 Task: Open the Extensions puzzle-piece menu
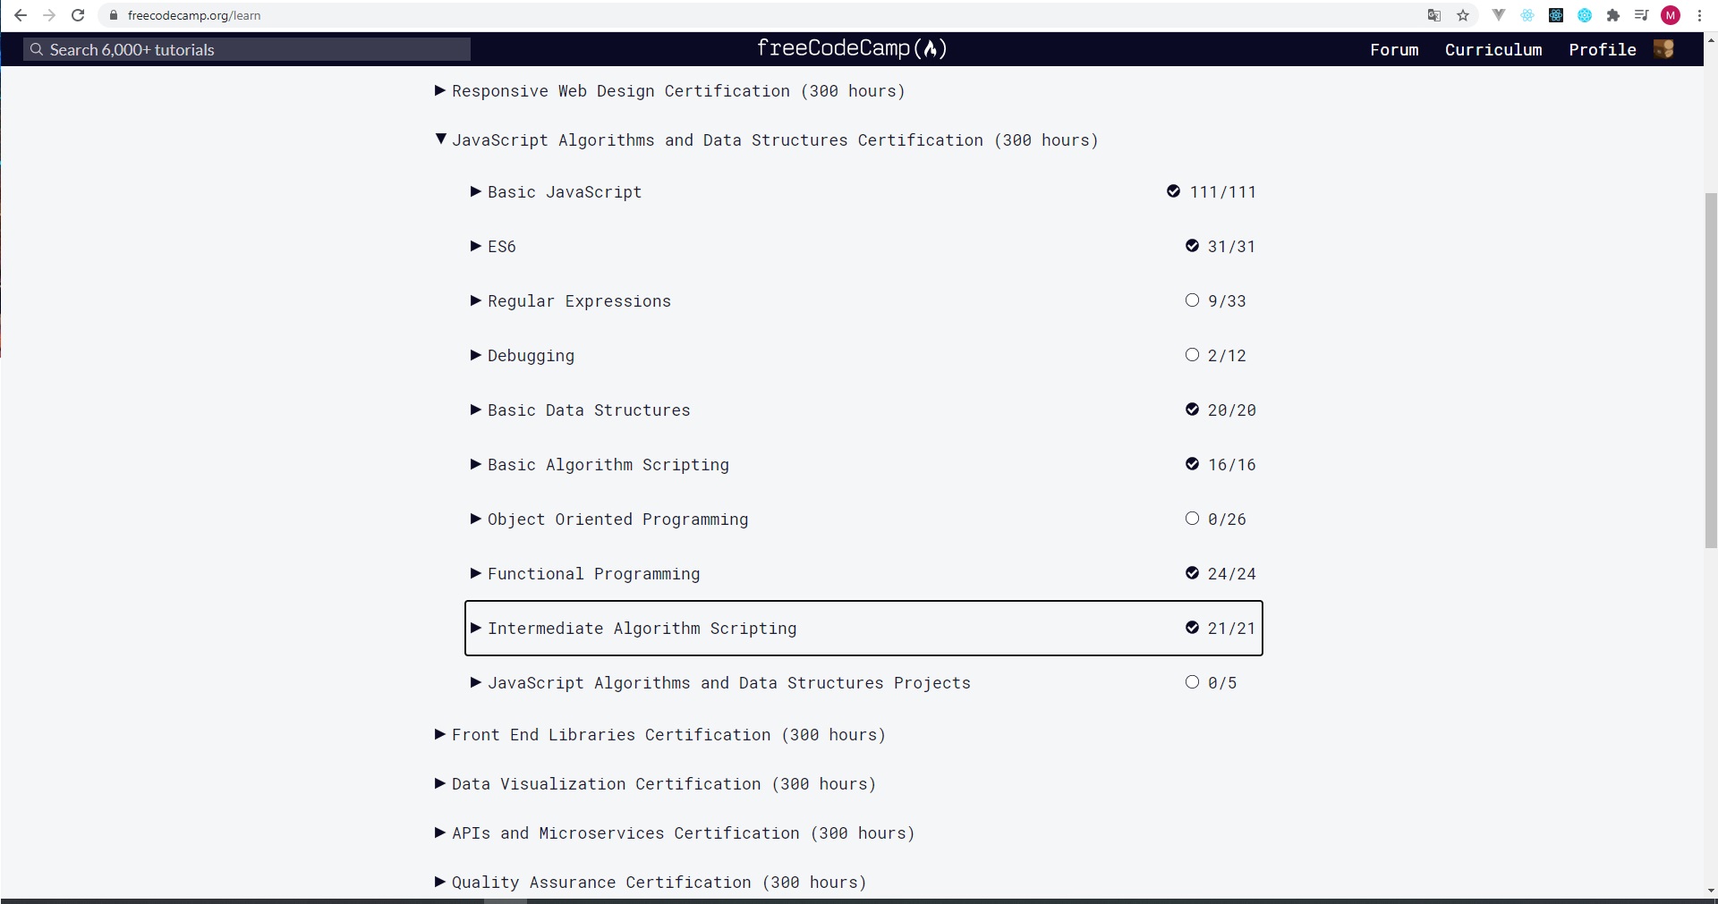1613,15
